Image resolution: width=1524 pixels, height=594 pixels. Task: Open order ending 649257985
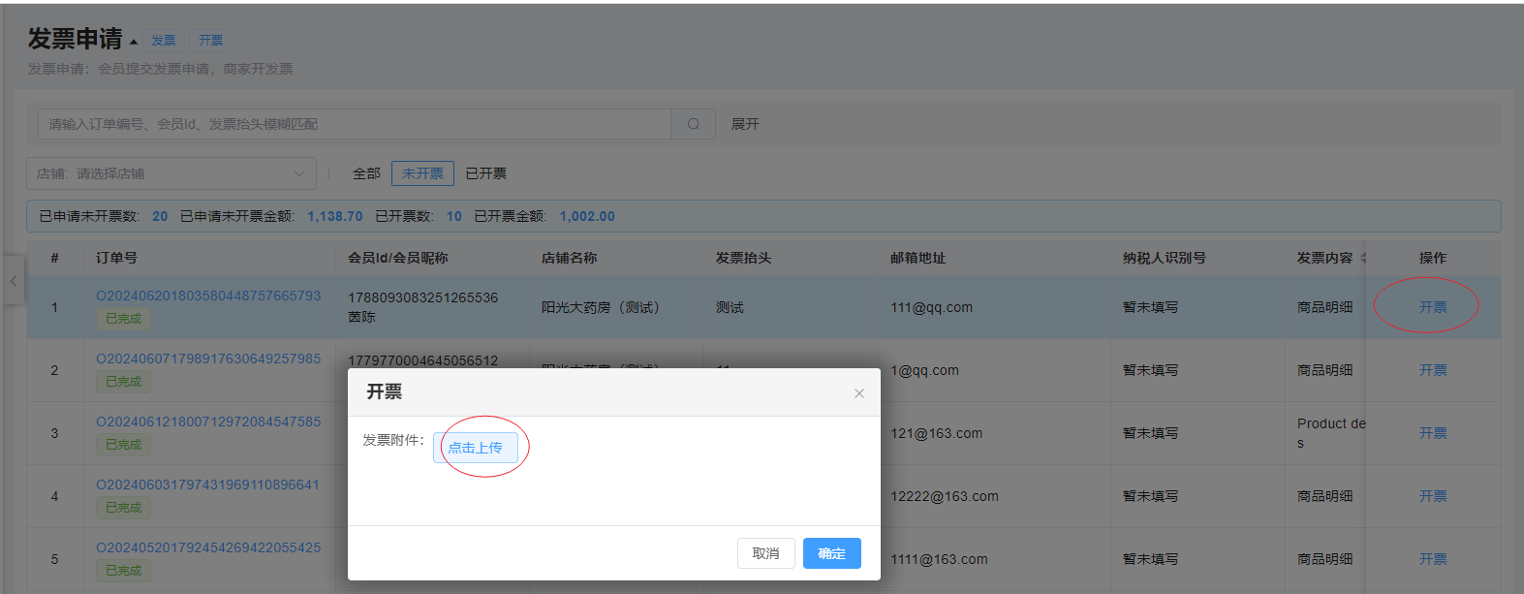point(208,359)
